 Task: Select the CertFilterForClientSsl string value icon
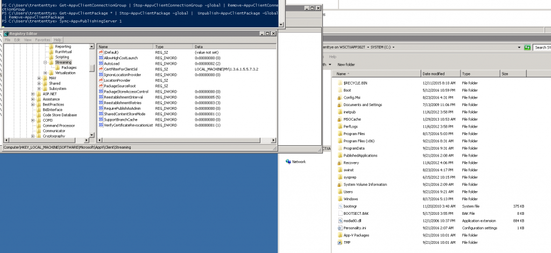(100, 69)
